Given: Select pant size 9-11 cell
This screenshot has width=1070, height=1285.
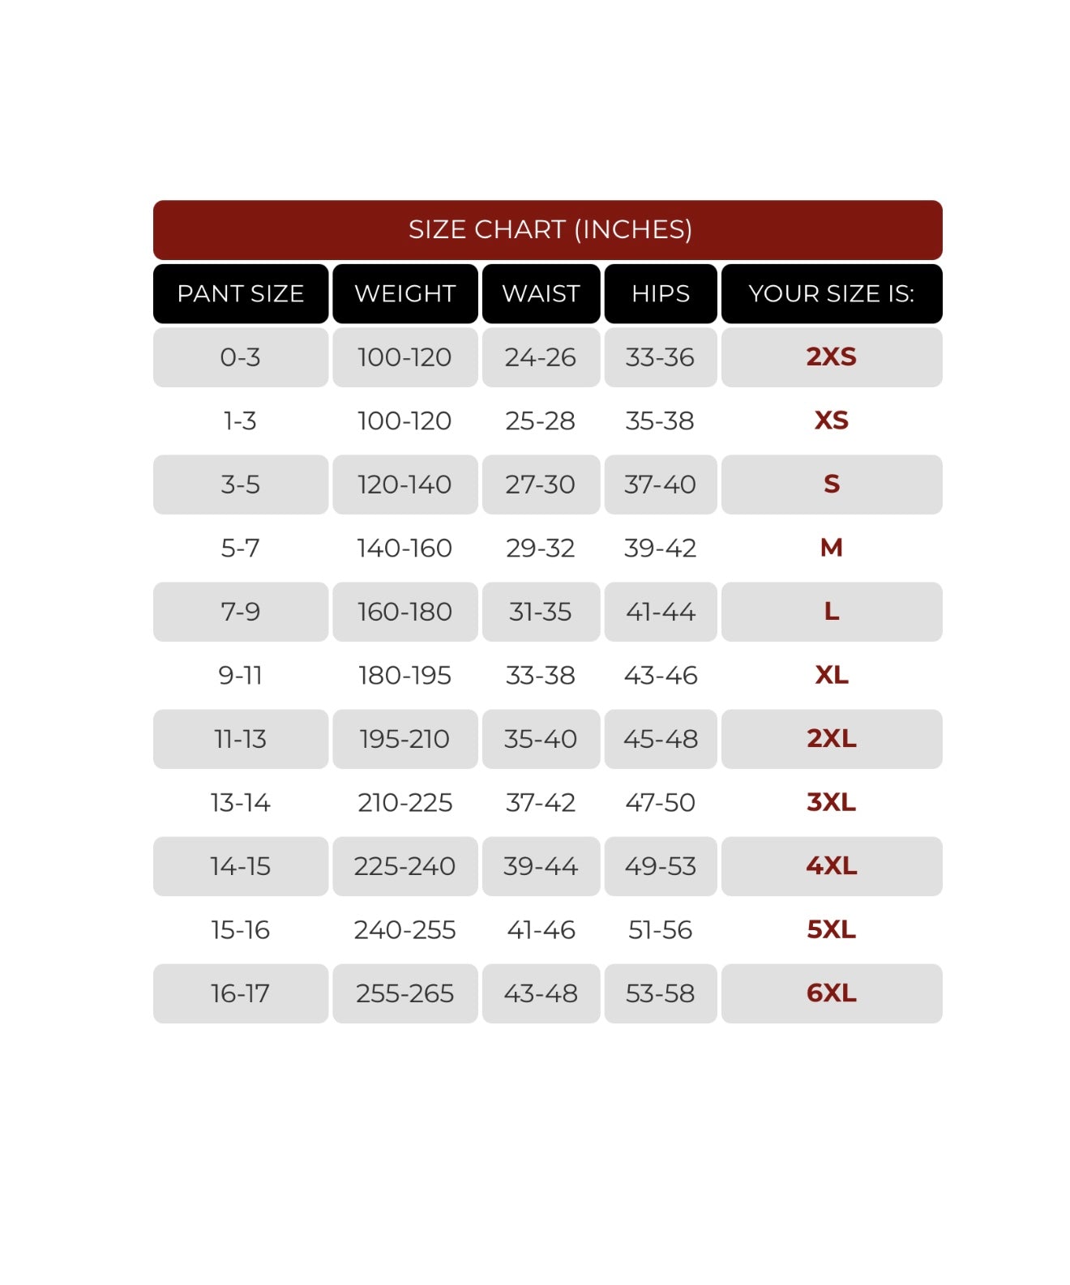Looking at the screenshot, I should click(241, 675).
